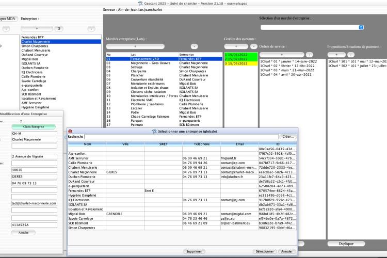Sort table by ID column header
The width and height of the screenshot is (387, 258).
[278, 144]
